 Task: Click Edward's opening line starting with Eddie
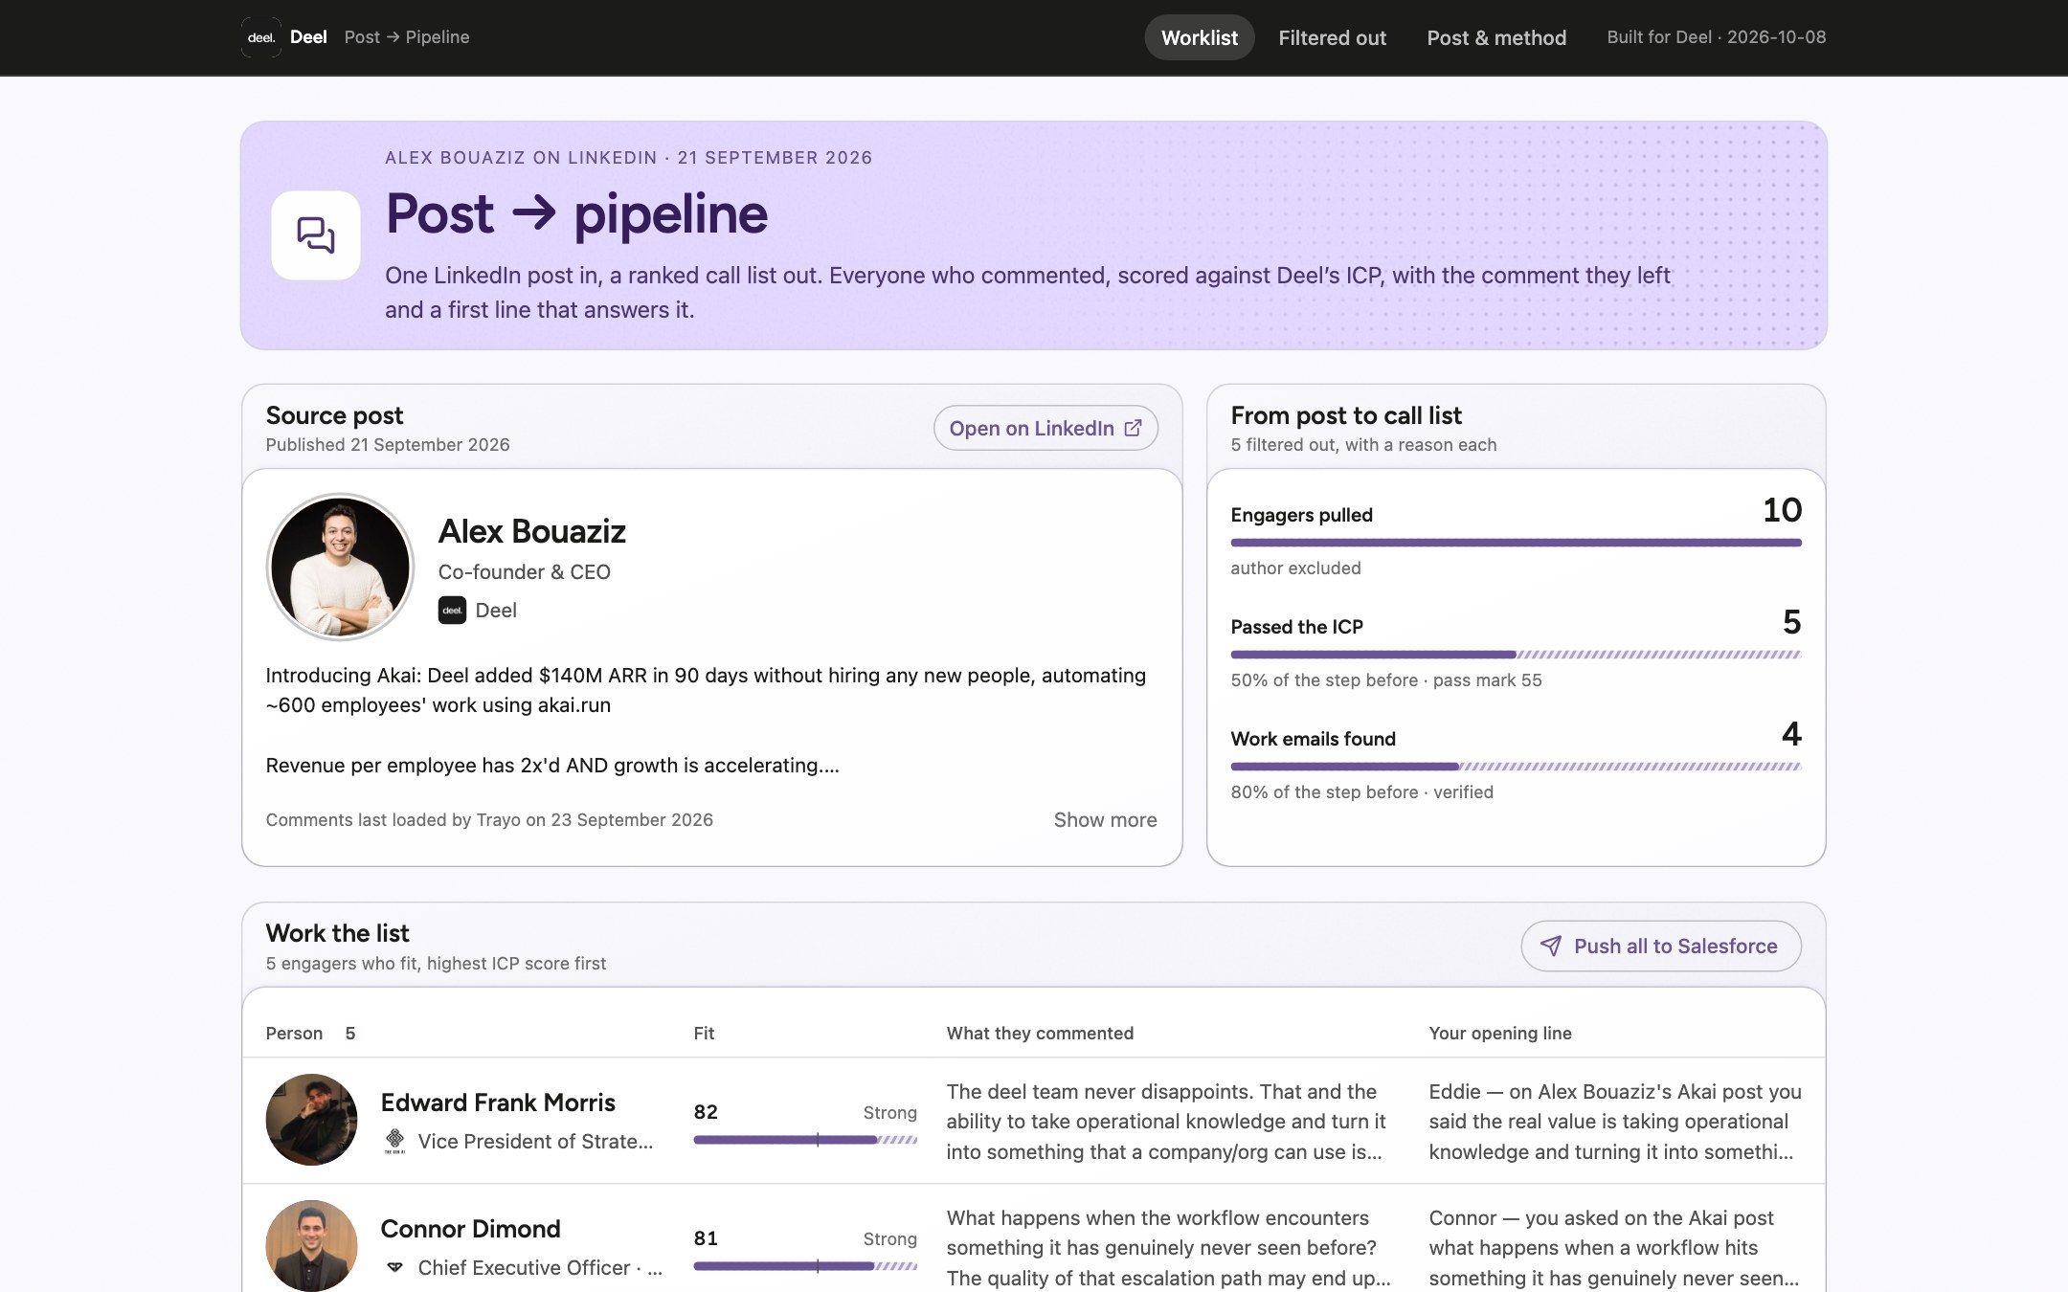[x=1615, y=1122]
